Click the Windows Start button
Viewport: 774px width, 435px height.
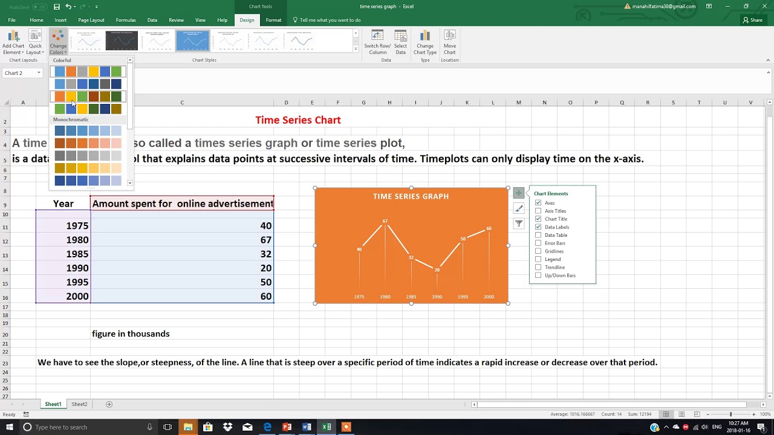9,427
